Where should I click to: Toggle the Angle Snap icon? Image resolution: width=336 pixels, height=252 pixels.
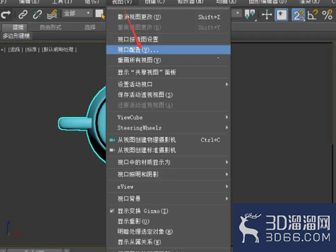(313, 15)
